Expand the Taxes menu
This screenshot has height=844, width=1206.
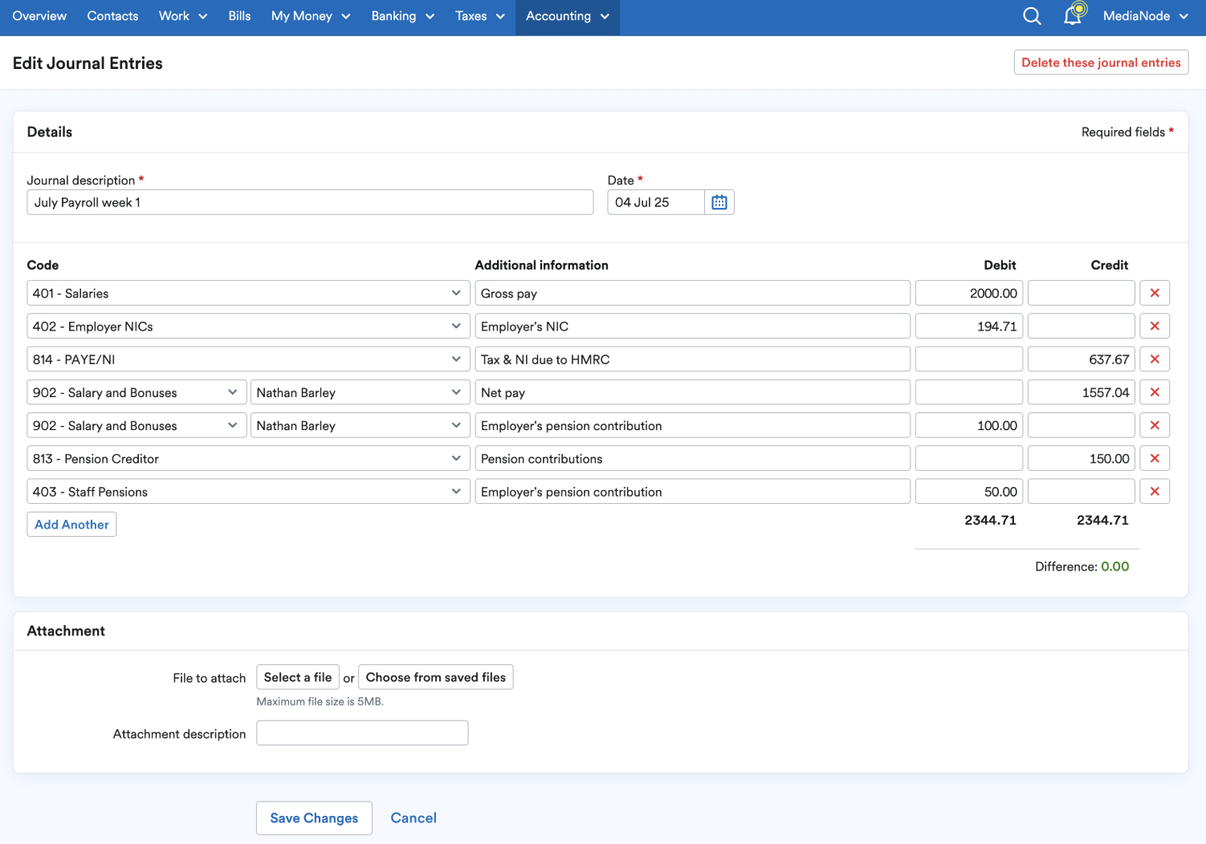[479, 16]
